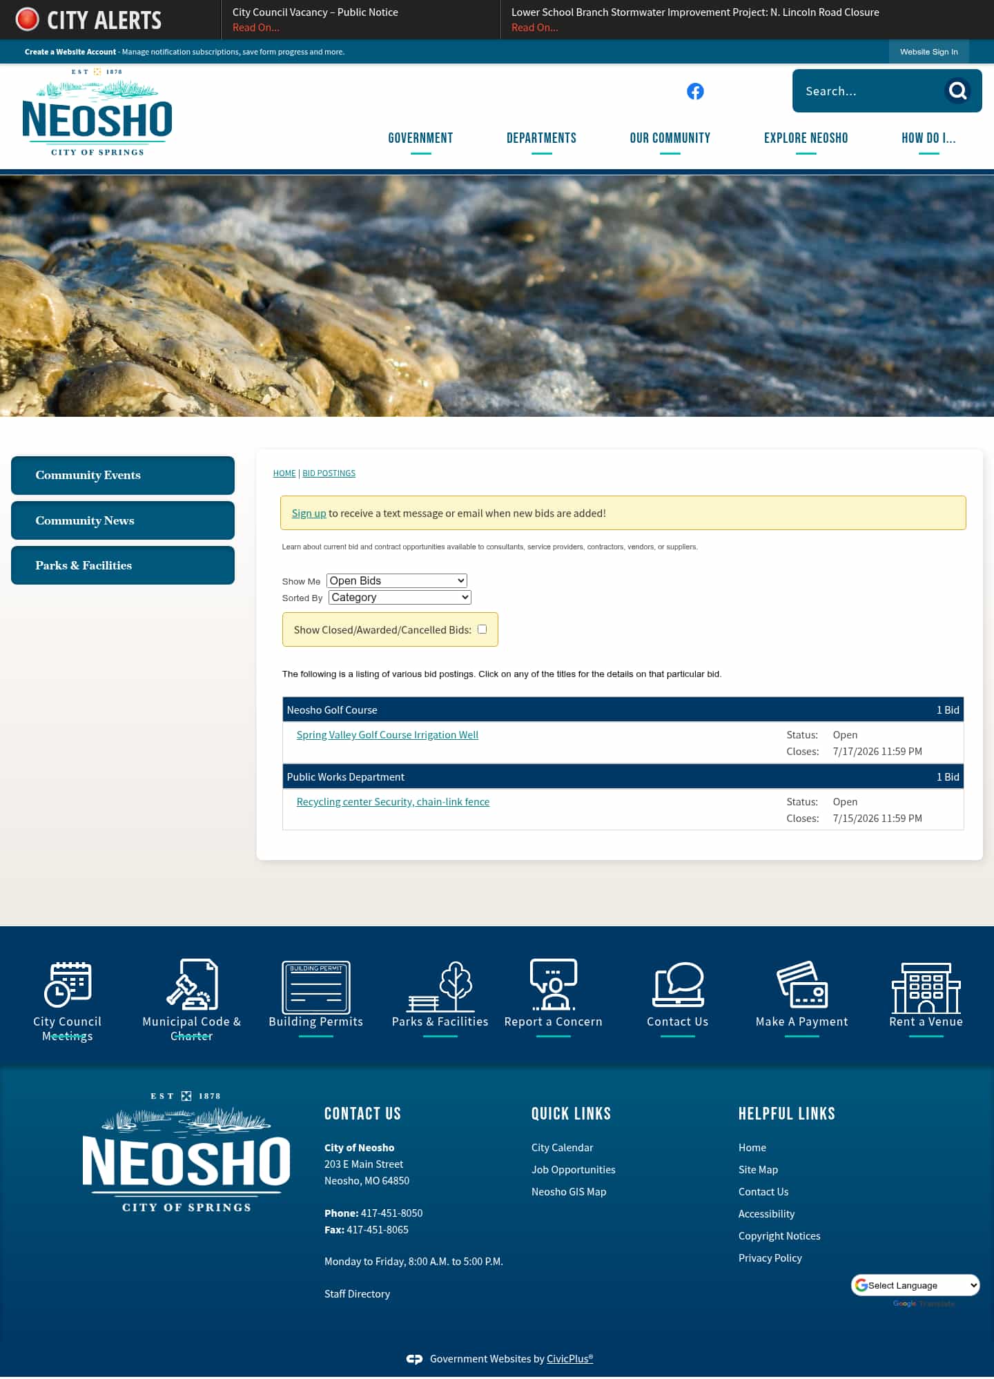Select Parks & Facilities in the side menu
This screenshot has width=994, height=1379.
[123, 565]
